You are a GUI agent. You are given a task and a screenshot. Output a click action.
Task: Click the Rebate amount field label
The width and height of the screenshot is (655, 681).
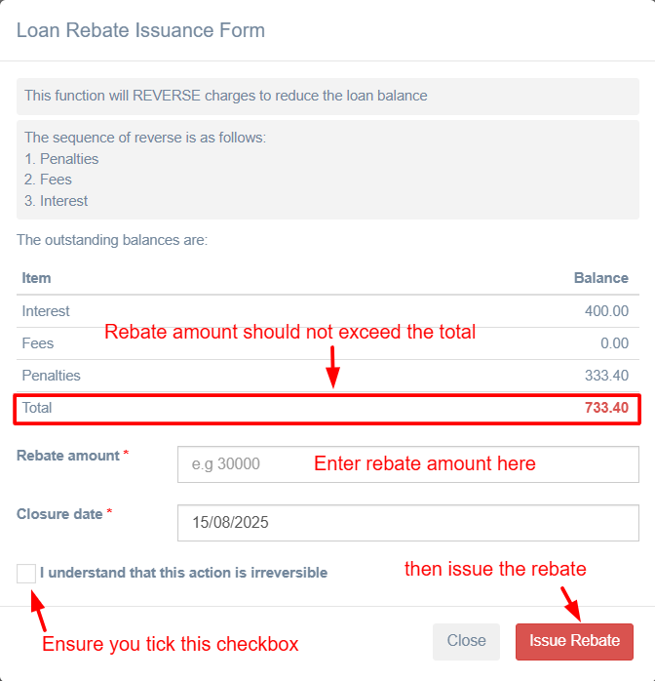pos(68,456)
